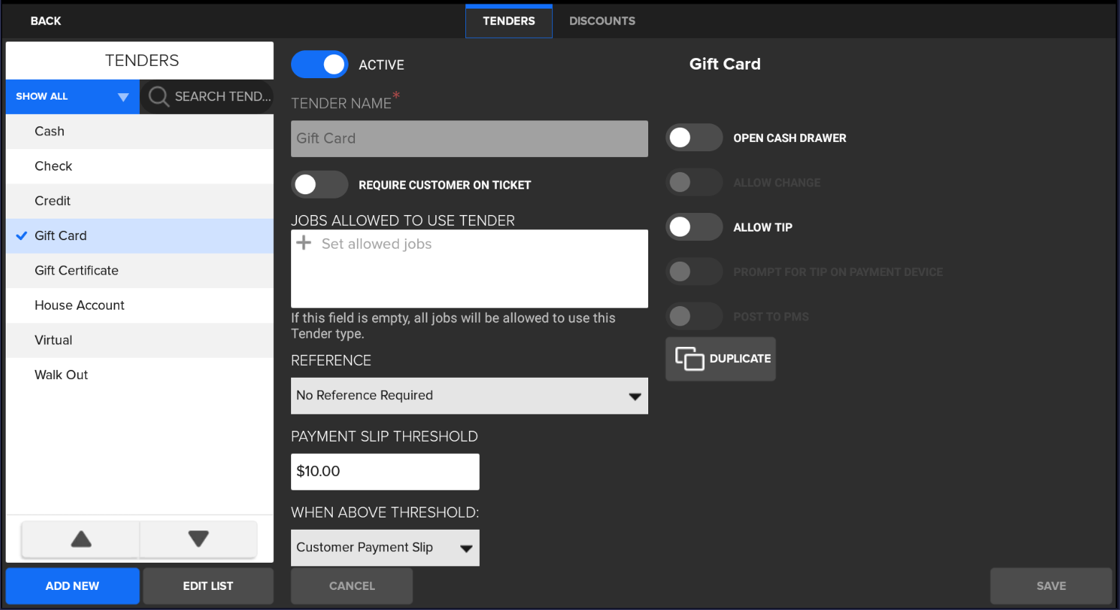Switch to the Discounts tab
1120x610 pixels.
[x=602, y=21]
